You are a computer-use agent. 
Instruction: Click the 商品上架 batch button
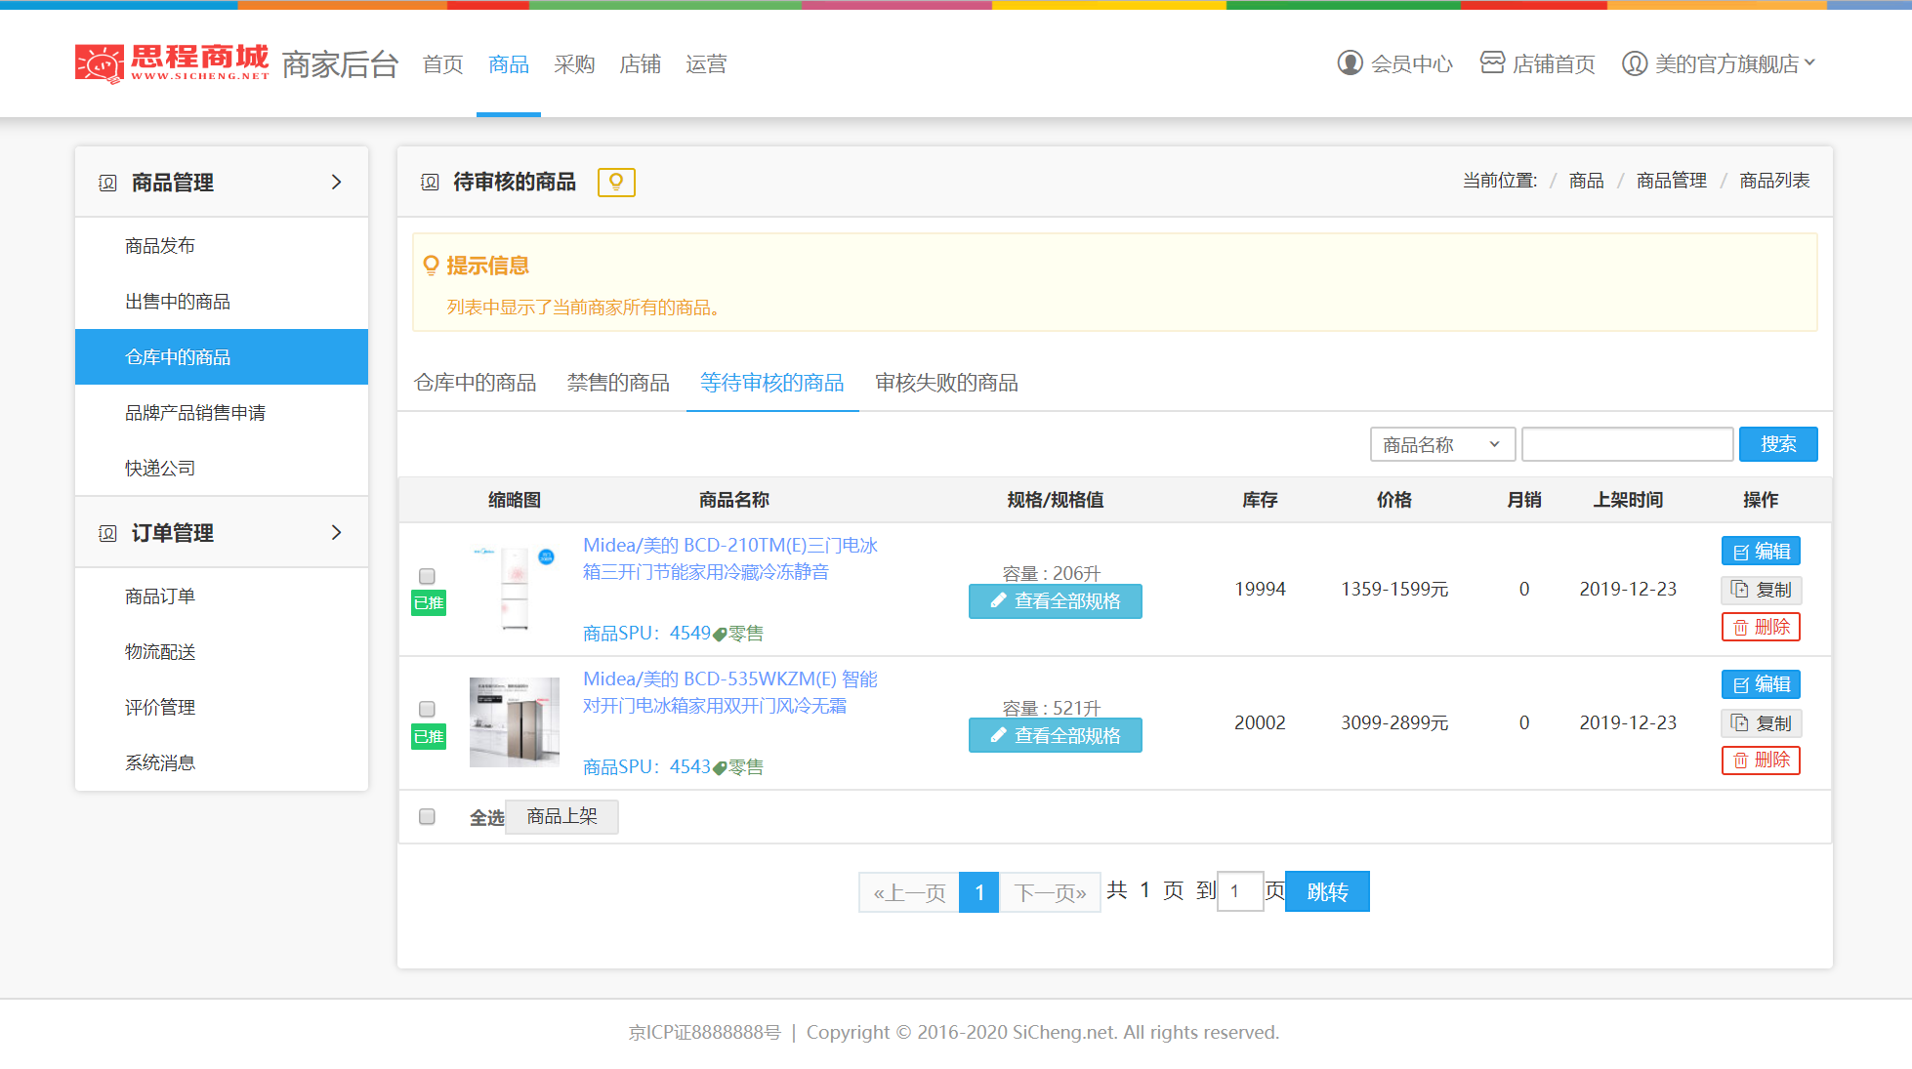coord(561,816)
